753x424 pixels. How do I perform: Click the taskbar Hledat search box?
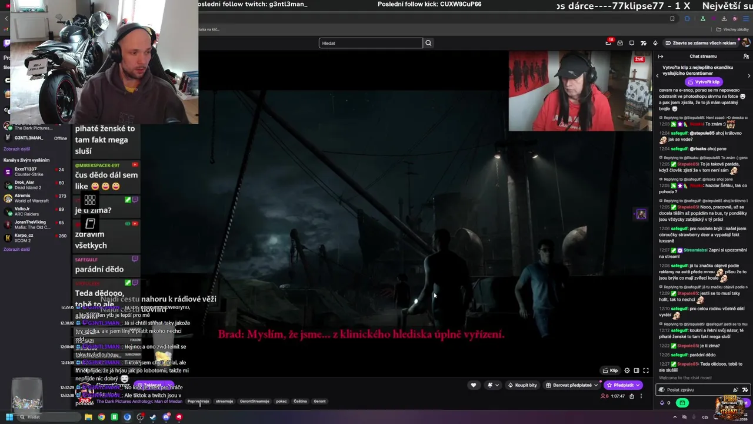click(x=49, y=417)
